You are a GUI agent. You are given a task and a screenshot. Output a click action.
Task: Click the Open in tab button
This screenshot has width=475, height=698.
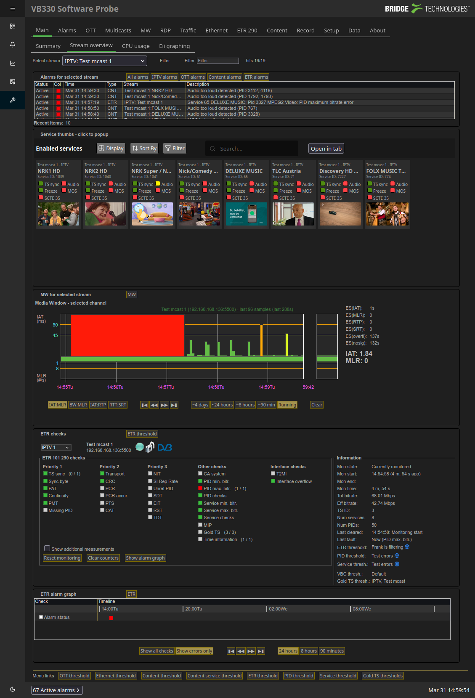[x=326, y=149]
